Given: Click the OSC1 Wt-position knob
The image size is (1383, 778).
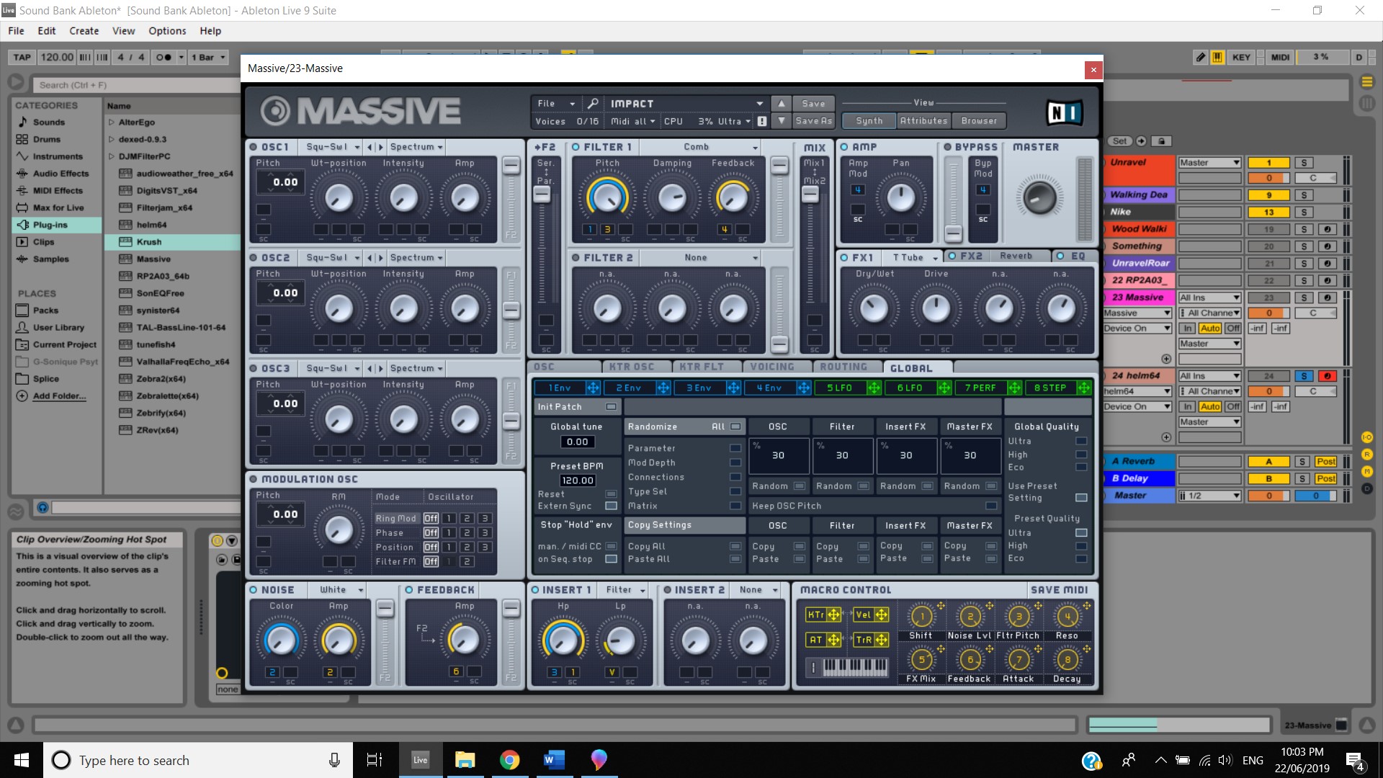Looking at the screenshot, I should (339, 197).
